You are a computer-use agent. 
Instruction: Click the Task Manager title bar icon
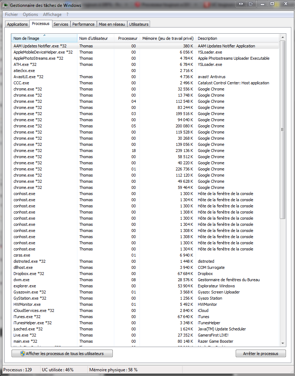tap(5, 5)
